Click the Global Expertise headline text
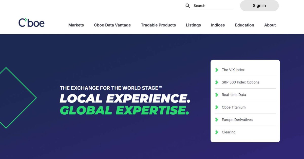The image size is (304, 159). 125,110
